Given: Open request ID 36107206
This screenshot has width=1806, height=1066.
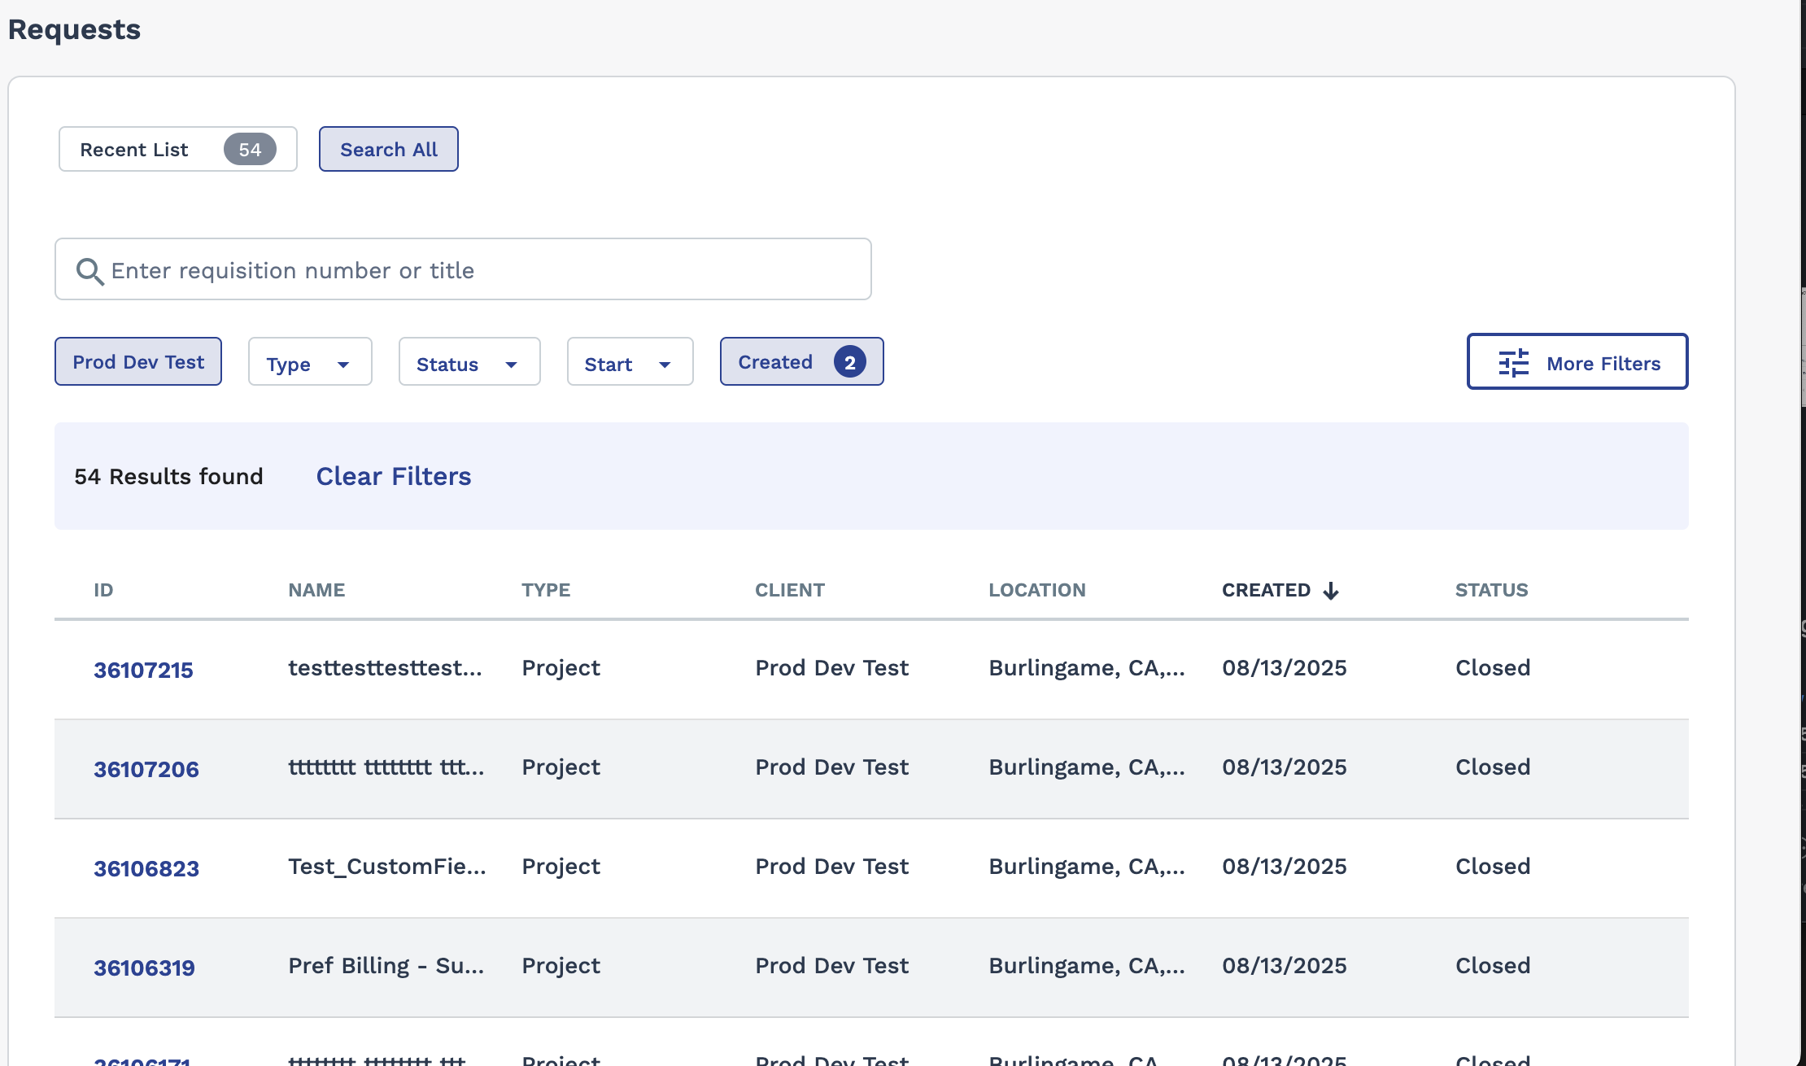Looking at the screenshot, I should [146, 770].
